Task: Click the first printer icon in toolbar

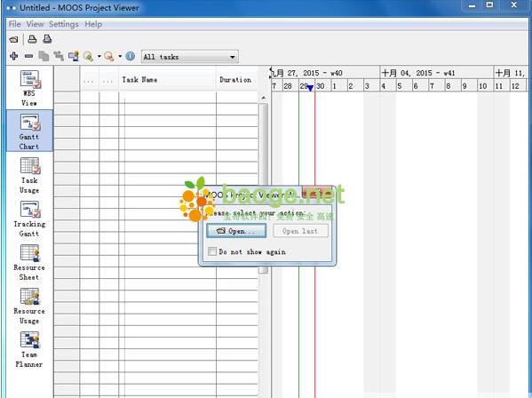Action: [x=32, y=39]
